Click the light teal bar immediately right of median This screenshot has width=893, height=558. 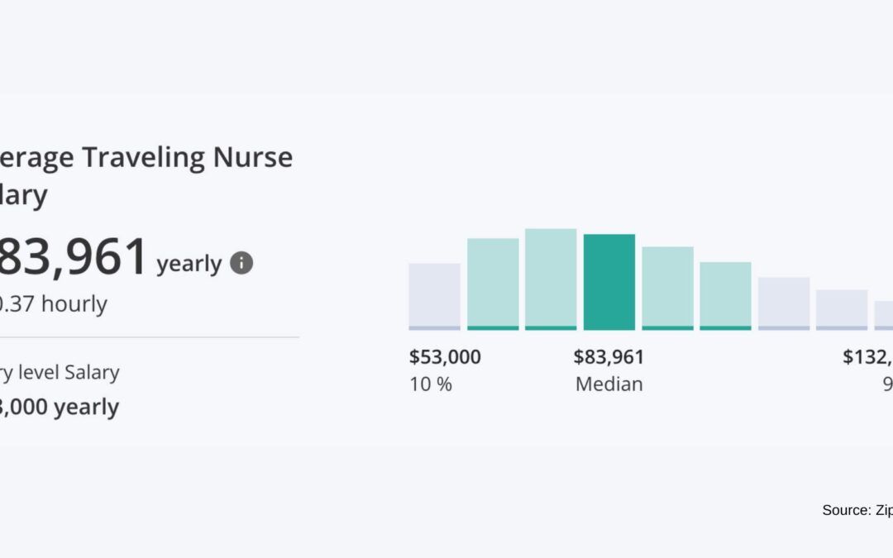(x=667, y=287)
